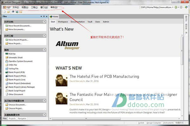Click the Blank Script Project icon
The width and height of the screenshot is (190, 126).
(x=7, y=91)
